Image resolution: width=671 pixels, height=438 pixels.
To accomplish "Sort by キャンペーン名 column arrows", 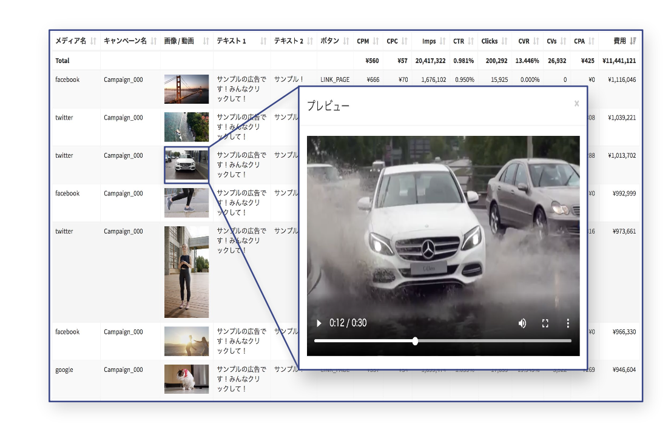I will point(153,41).
